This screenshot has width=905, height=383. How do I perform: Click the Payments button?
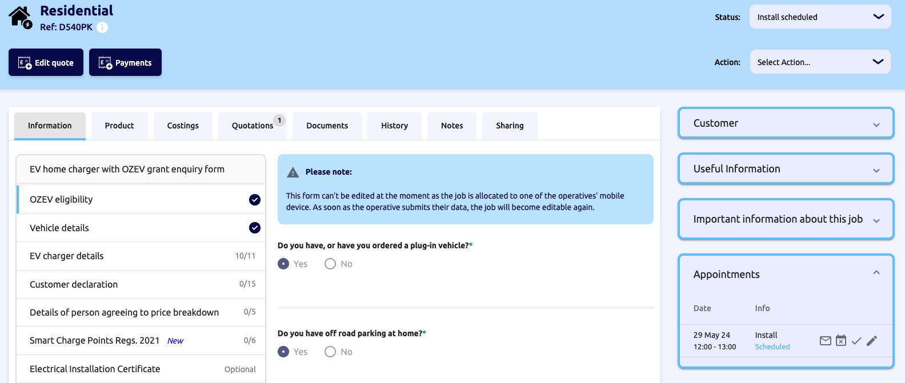coord(125,62)
